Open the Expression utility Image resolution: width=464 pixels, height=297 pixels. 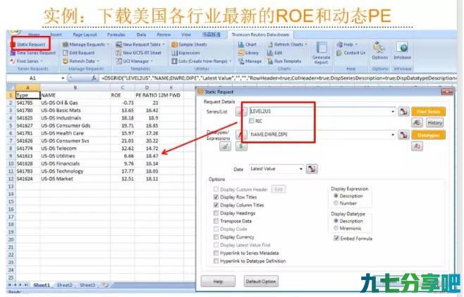186,53
